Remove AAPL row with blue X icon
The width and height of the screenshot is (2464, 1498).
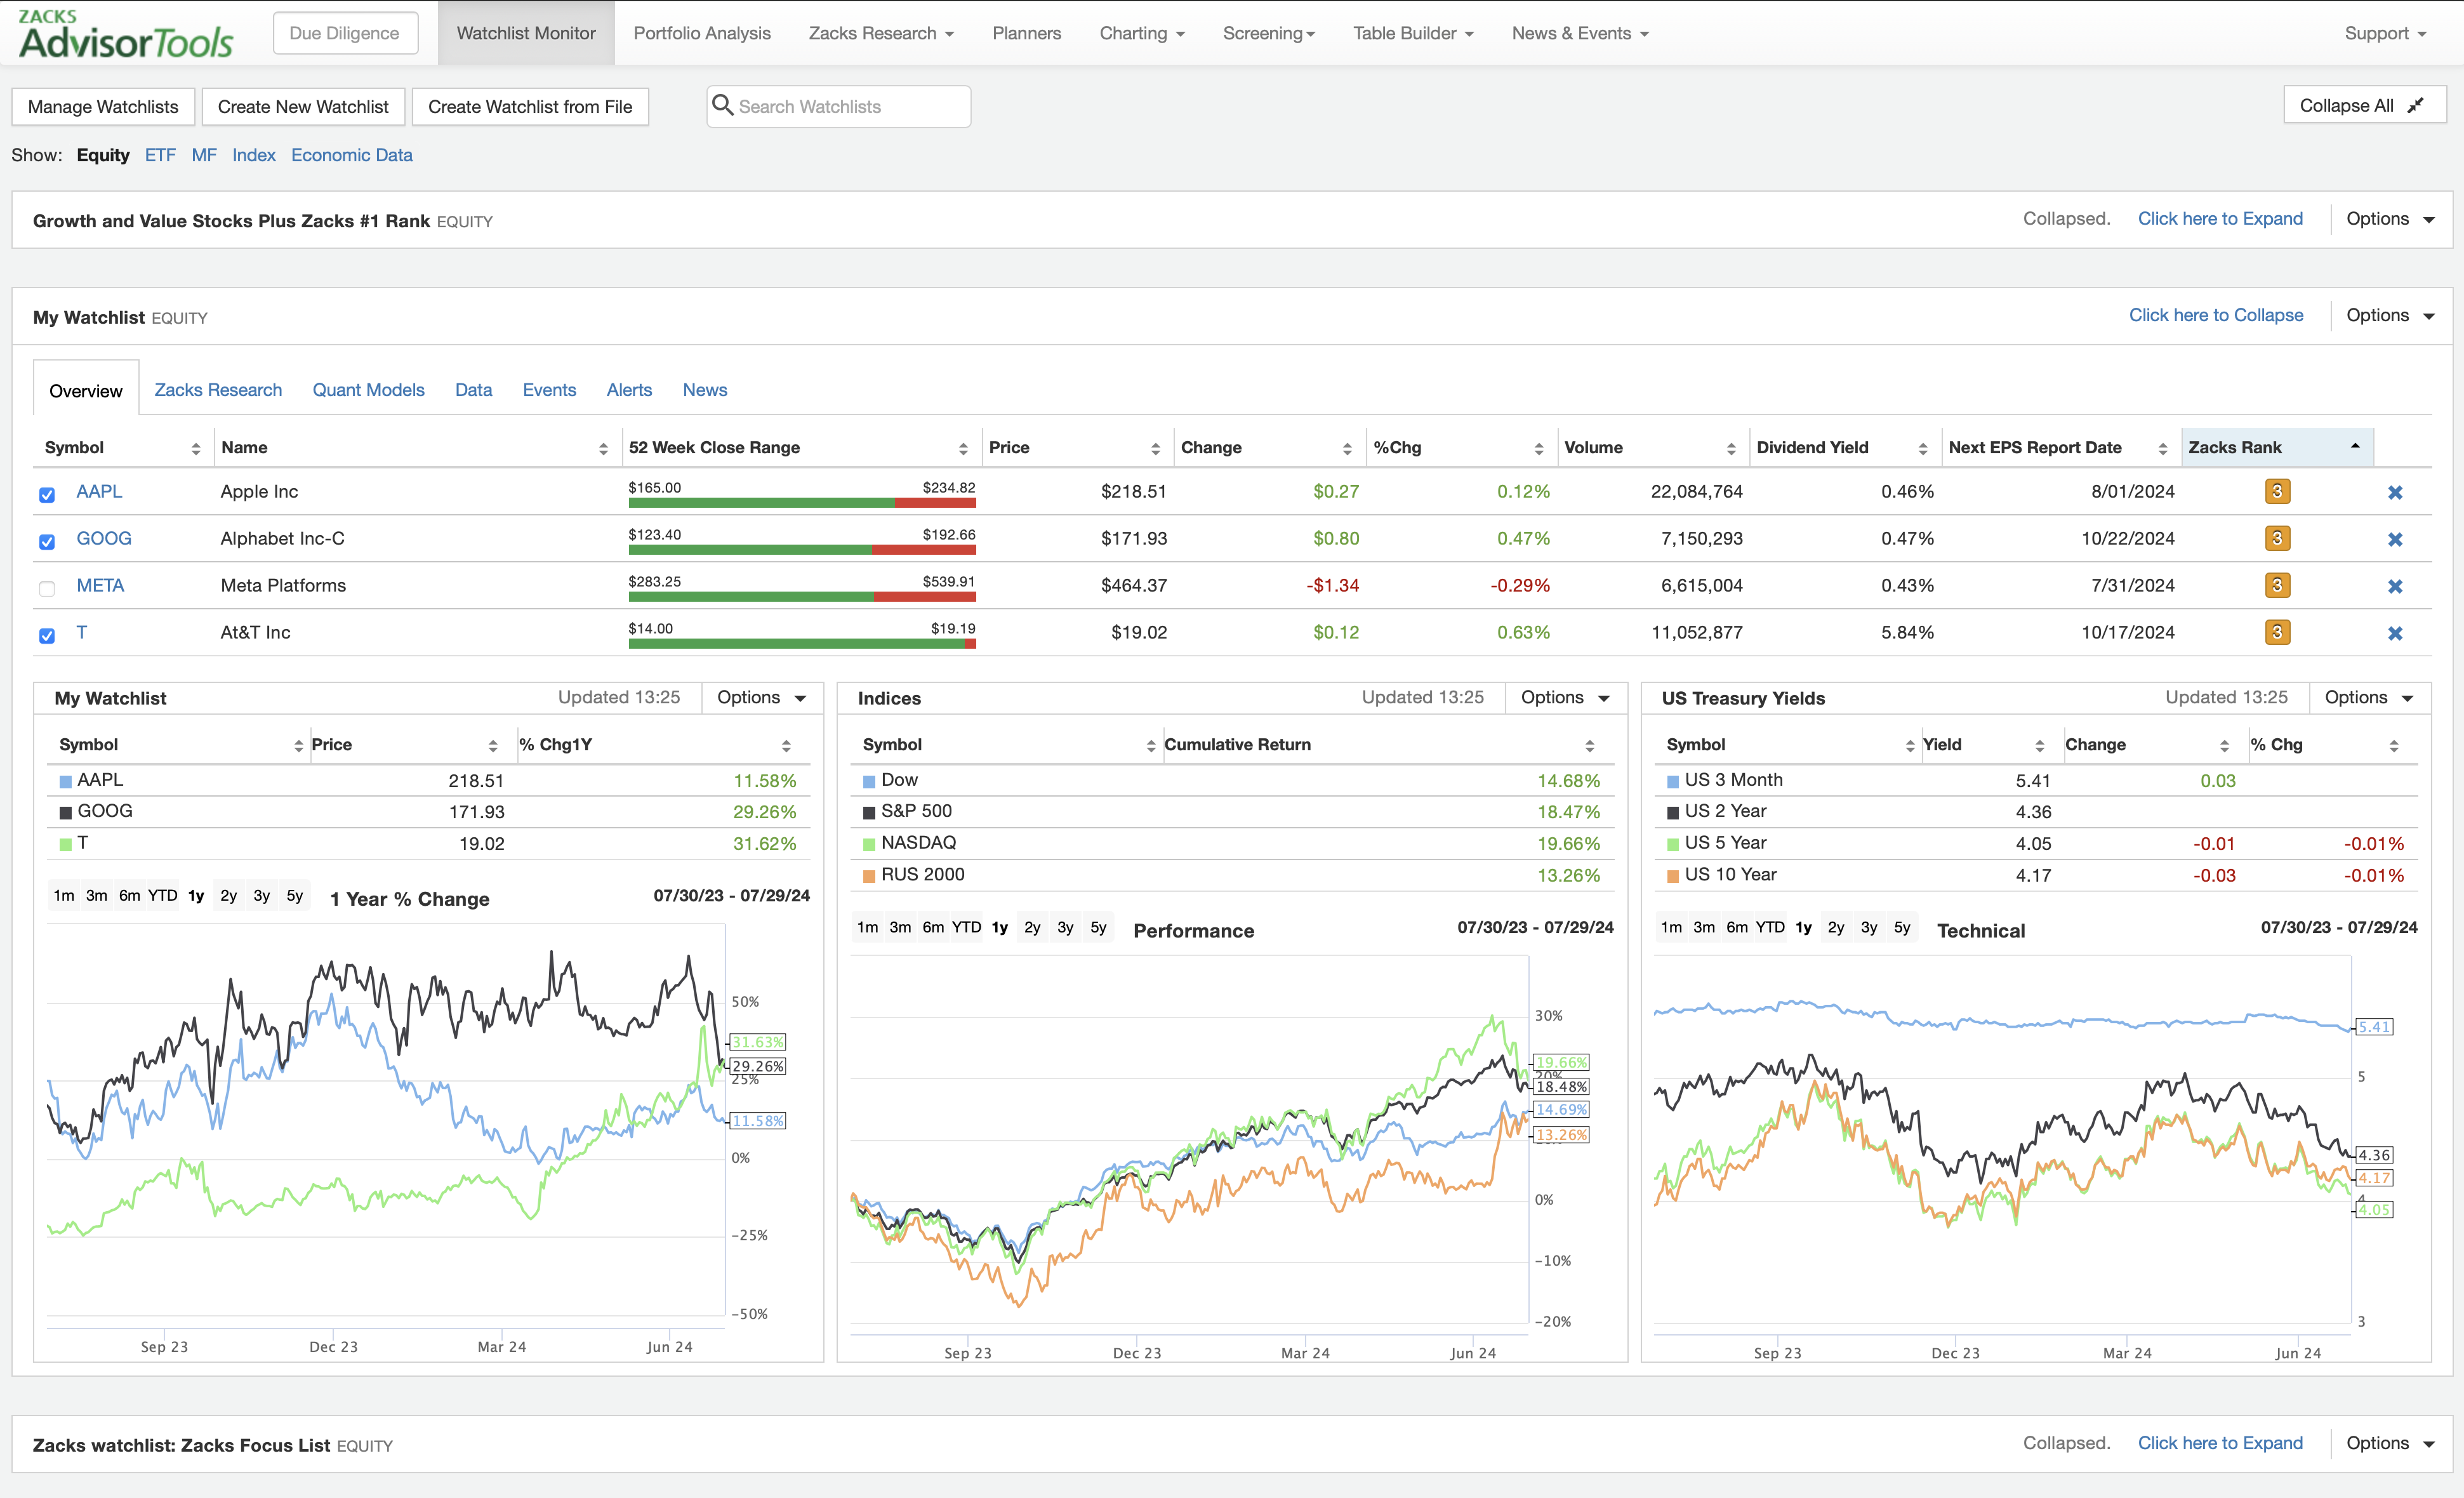pyautogui.click(x=2394, y=492)
